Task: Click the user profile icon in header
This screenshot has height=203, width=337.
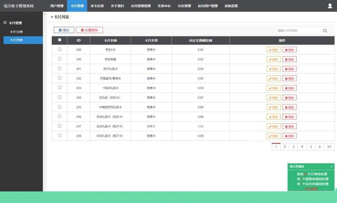Action: [x=330, y=6]
